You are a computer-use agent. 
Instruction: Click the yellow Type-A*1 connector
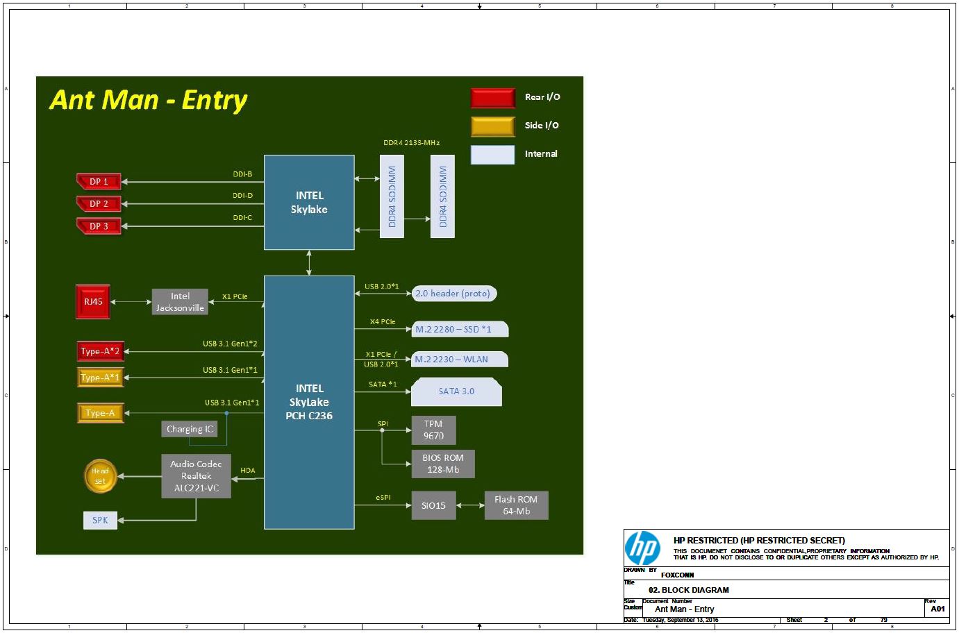click(x=100, y=378)
